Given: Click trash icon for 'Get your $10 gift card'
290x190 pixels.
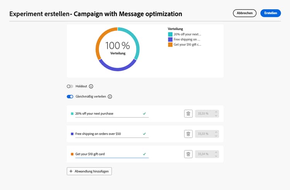Looking at the screenshot, I should click(x=188, y=154).
